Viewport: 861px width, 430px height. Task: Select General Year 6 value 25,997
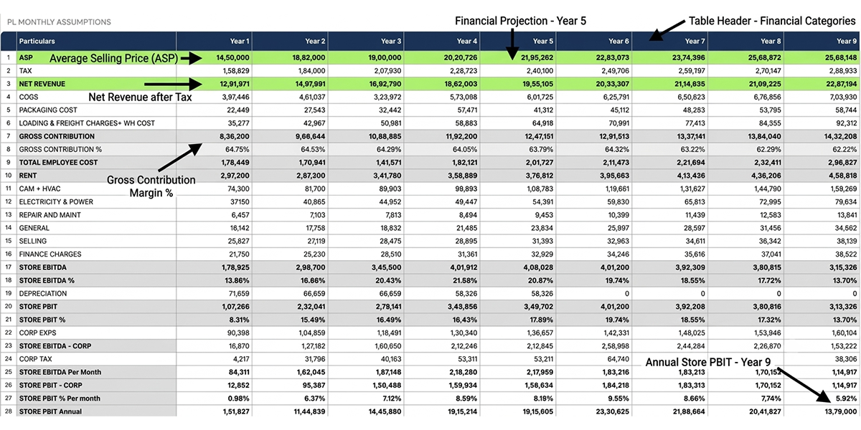[x=618, y=228]
